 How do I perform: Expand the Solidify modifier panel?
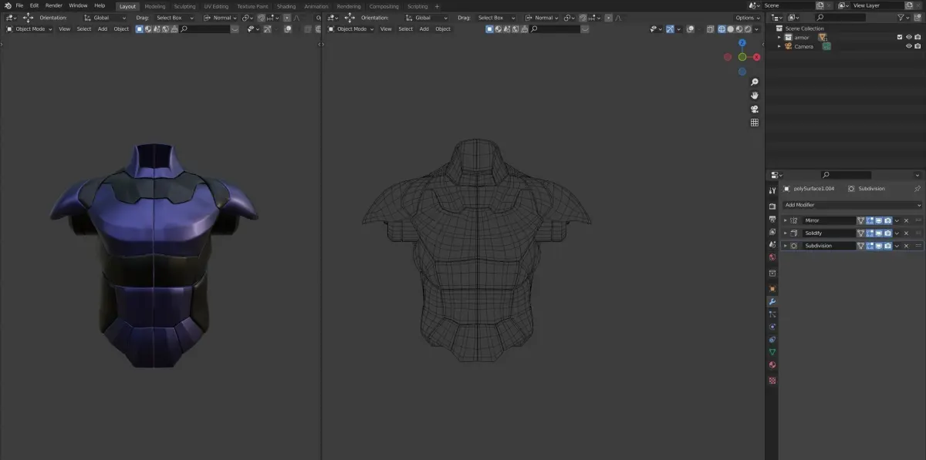pos(786,233)
